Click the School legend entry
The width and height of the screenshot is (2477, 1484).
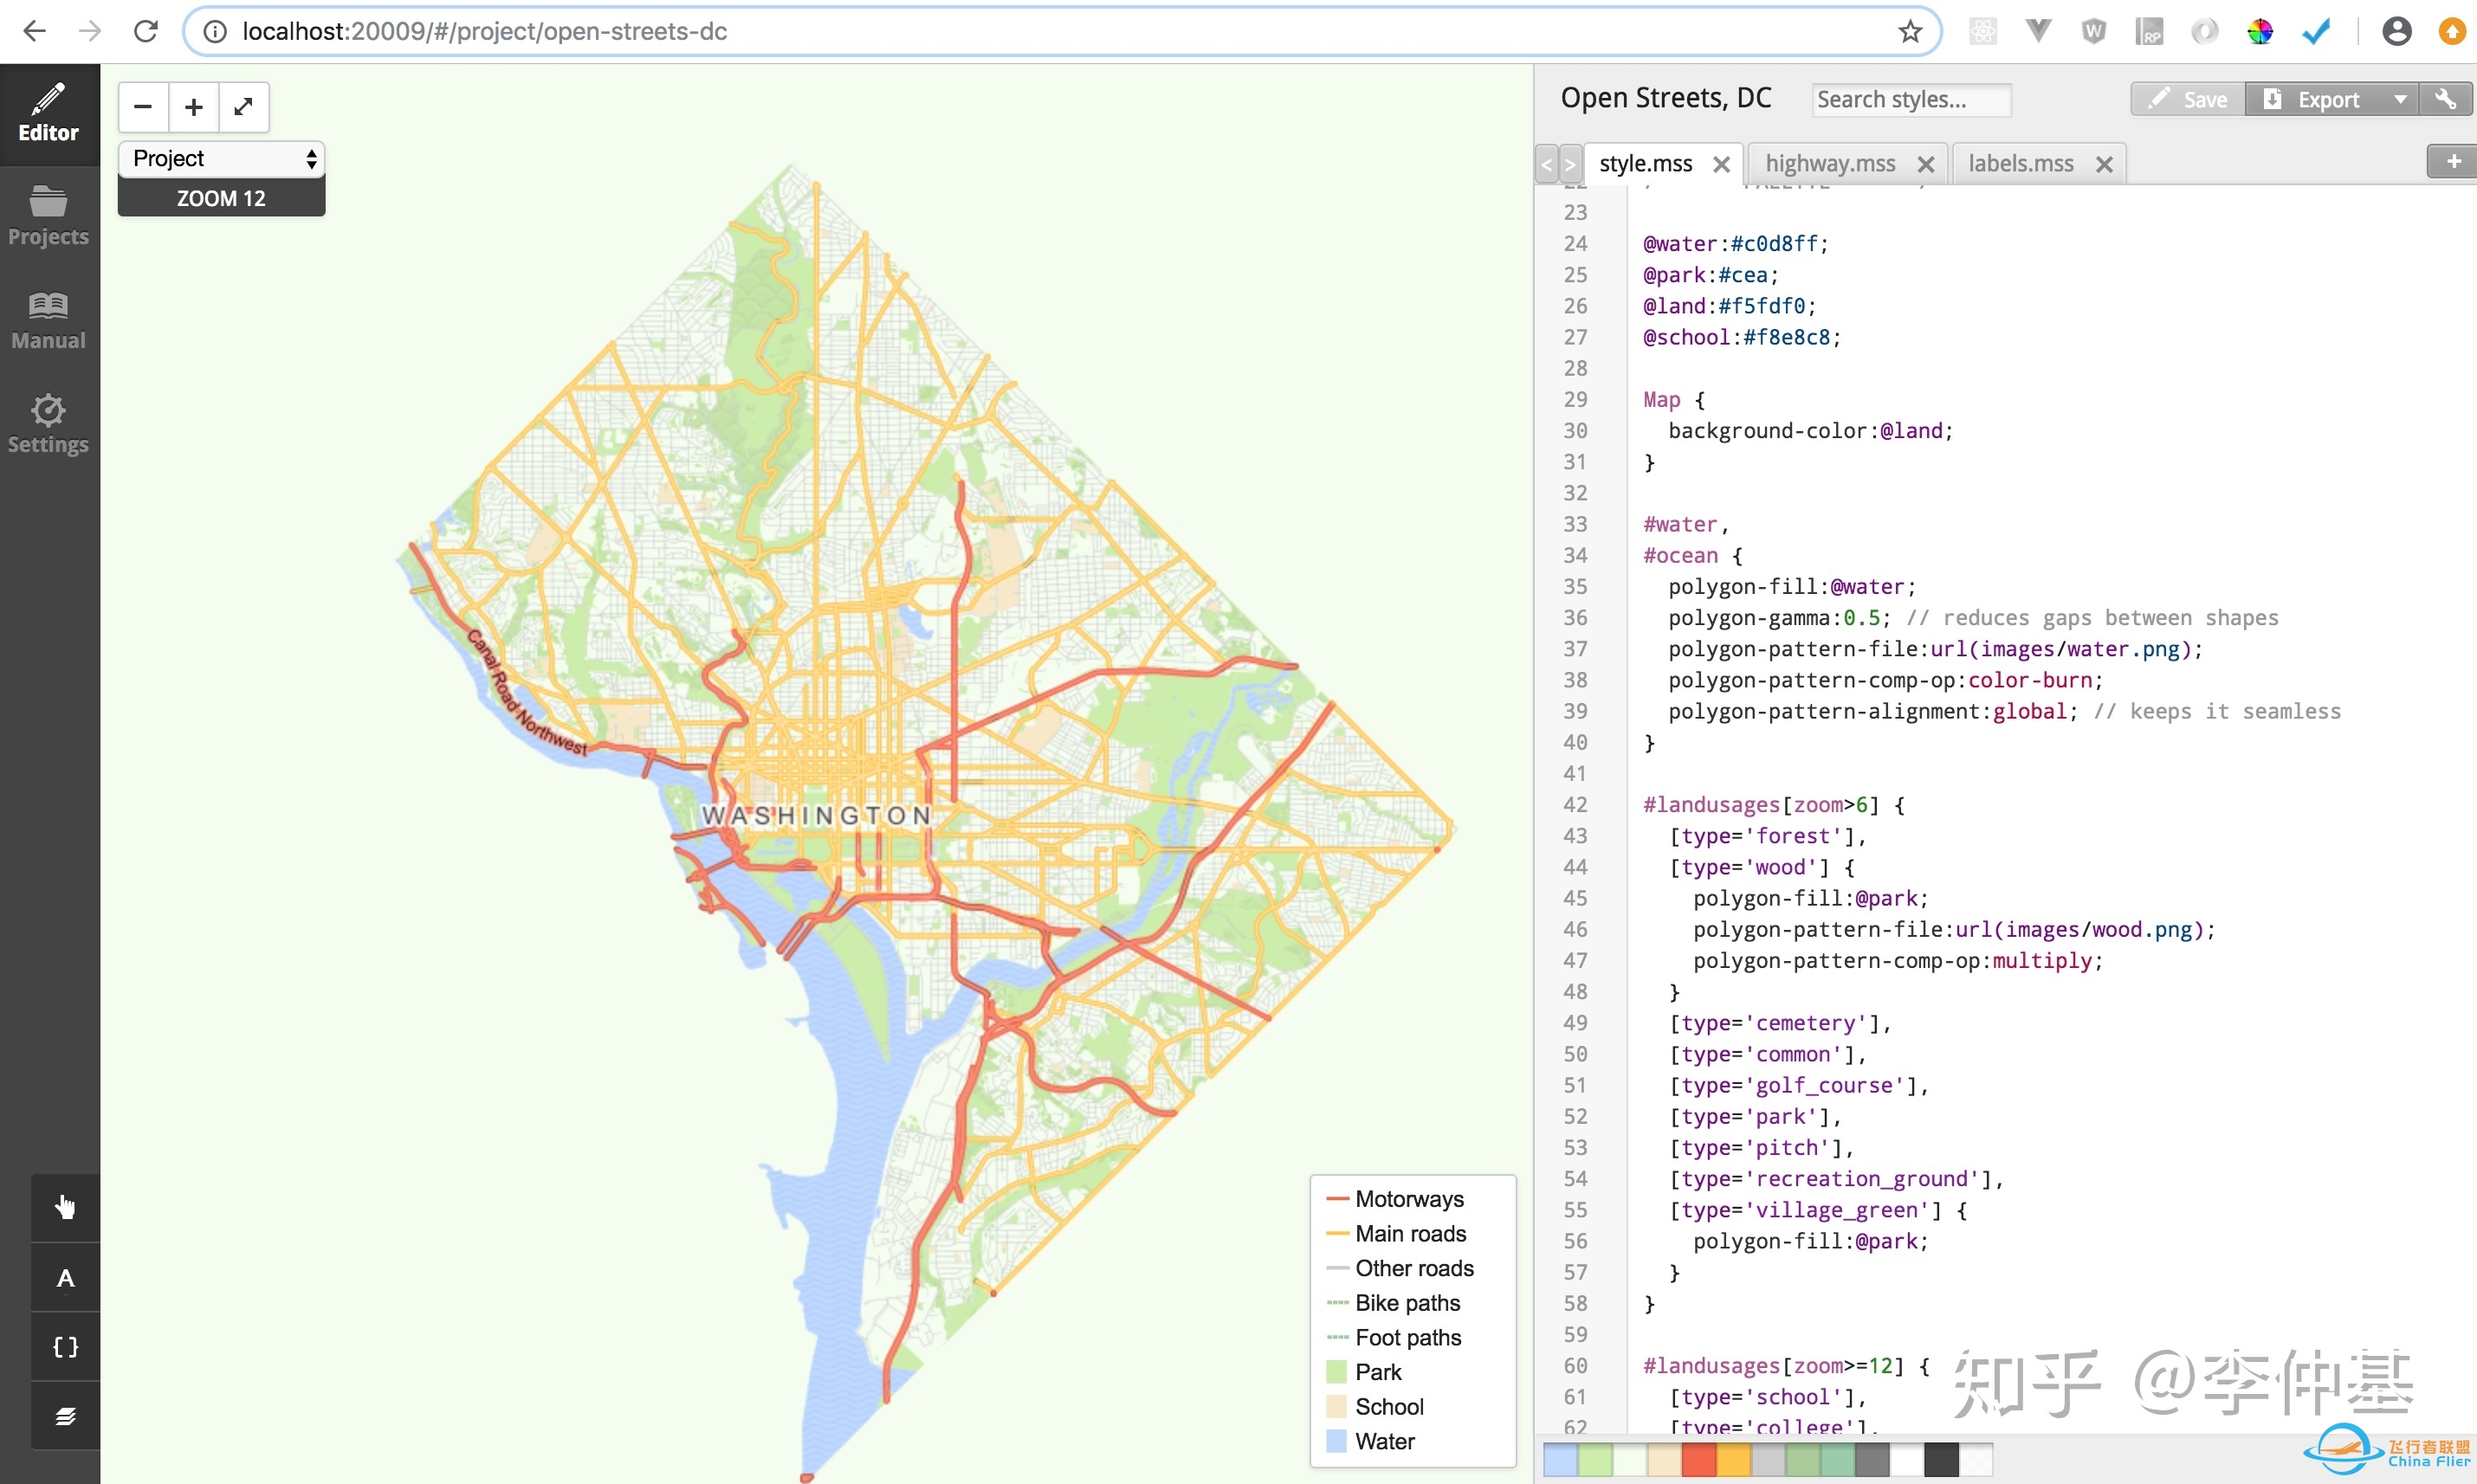coord(1375,1407)
